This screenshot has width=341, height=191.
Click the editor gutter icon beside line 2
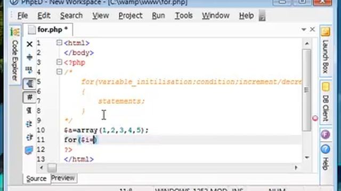click(29, 57)
